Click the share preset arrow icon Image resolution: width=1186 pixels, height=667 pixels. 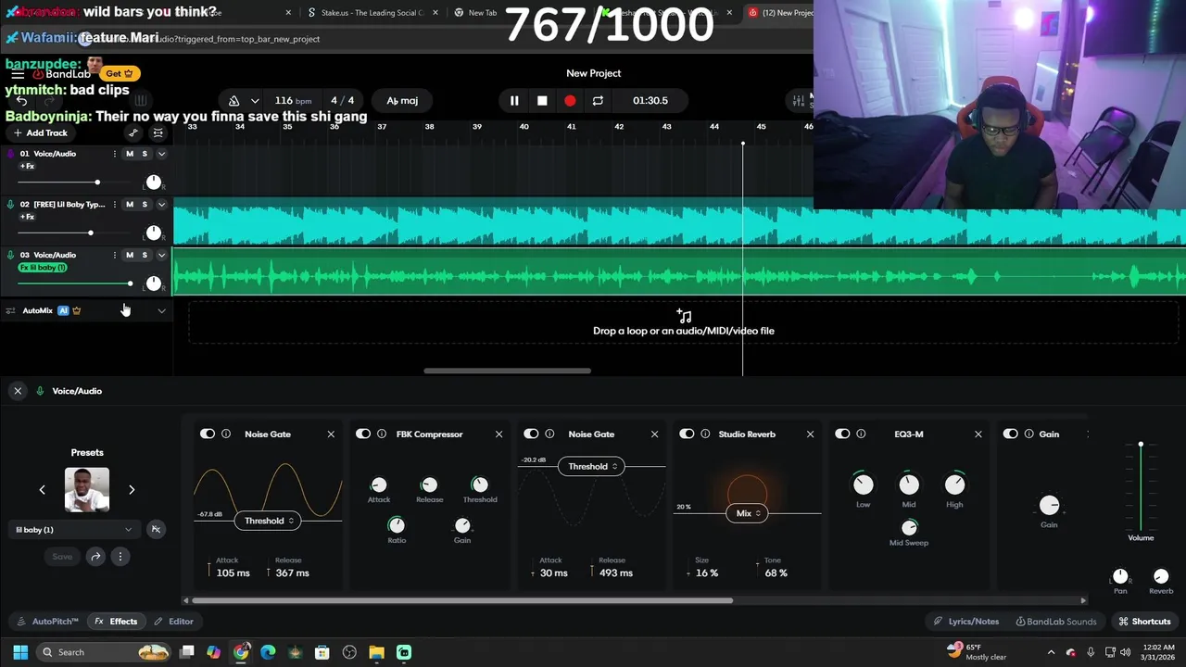coord(95,557)
